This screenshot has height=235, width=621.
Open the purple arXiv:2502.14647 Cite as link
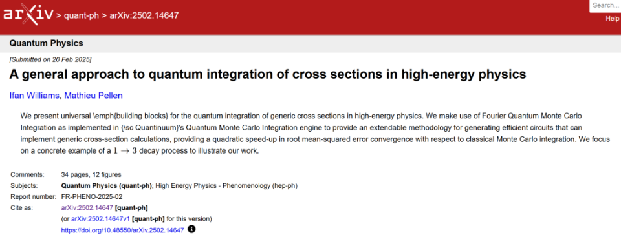tap(87, 207)
